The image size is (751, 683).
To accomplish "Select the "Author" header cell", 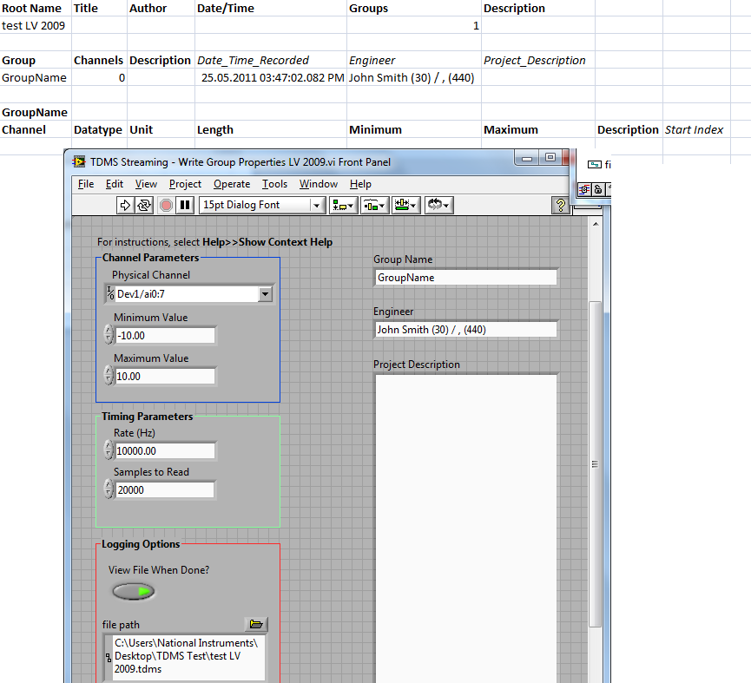I will pyautogui.click(x=161, y=8).
